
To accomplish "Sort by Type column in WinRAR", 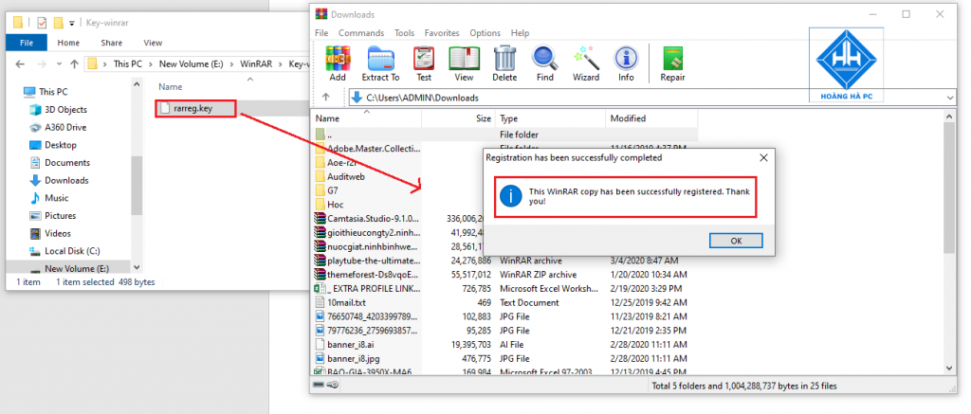I will (550, 118).
